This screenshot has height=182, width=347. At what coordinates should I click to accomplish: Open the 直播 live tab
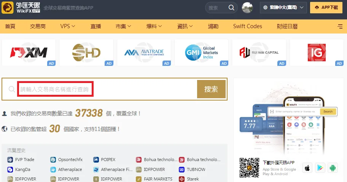(96, 26)
